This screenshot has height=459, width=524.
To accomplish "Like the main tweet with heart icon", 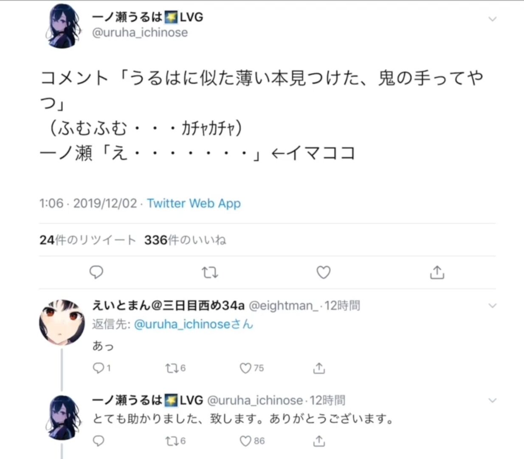I will pos(324,272).
